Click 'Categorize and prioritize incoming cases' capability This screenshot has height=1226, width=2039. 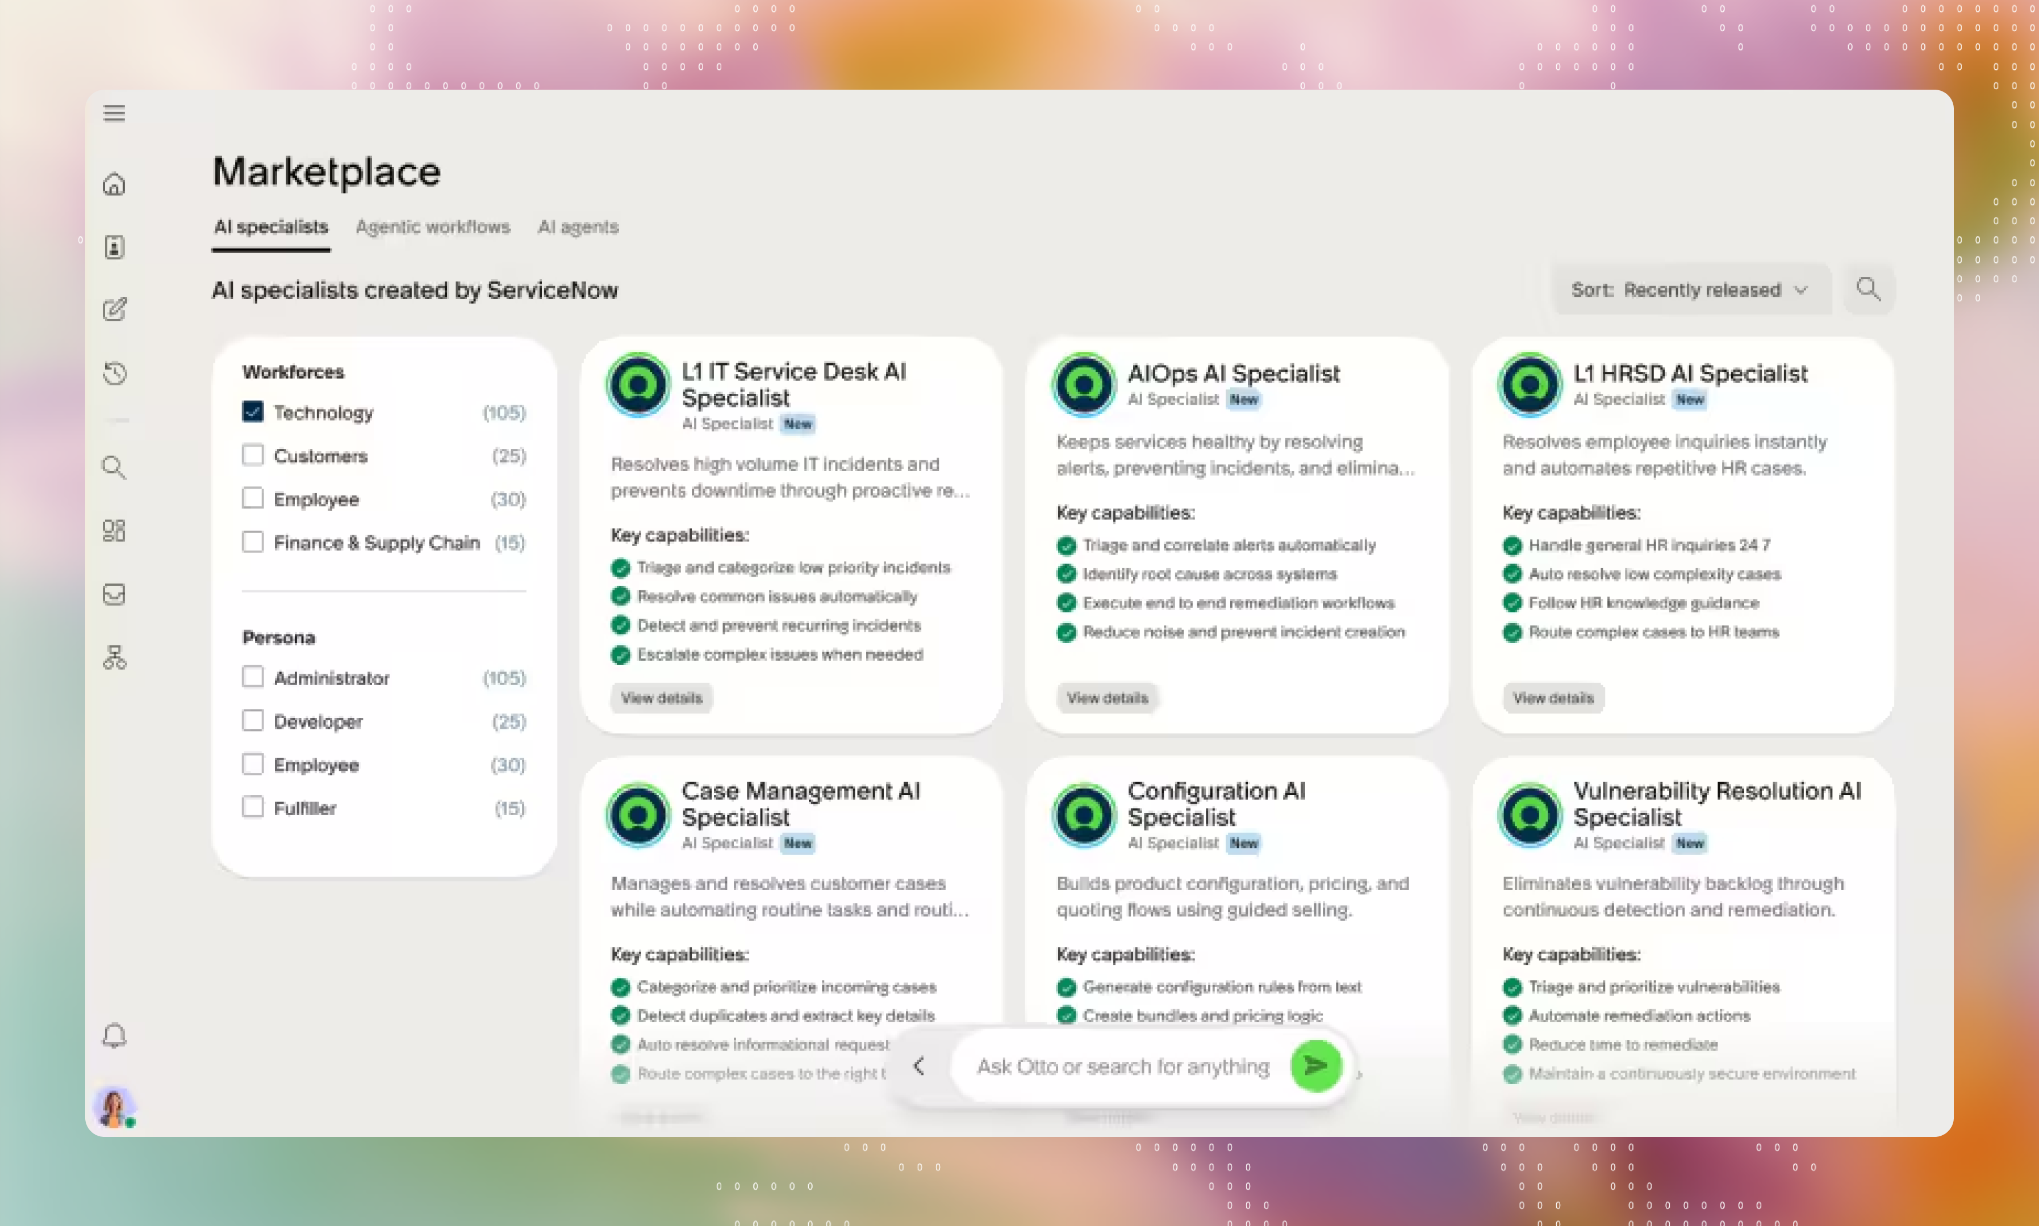tap(786, 986)
